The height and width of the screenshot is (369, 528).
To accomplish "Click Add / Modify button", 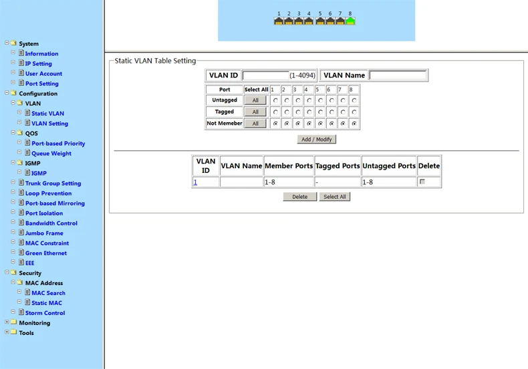I will click(x=317, y=139).
